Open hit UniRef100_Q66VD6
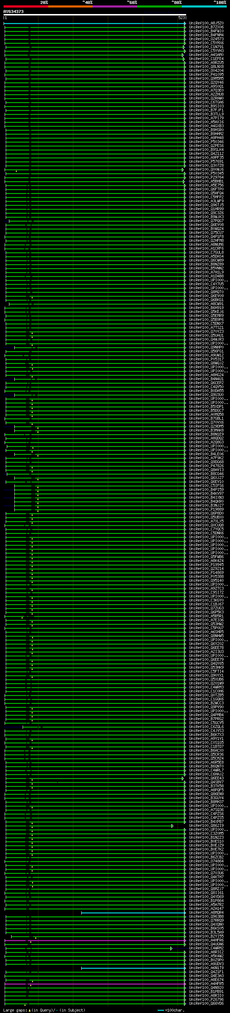 206,1004
